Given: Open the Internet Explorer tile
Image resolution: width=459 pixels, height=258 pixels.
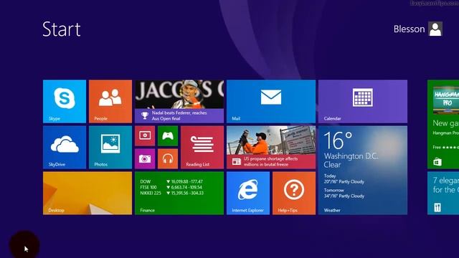Looking at the screenshot, I should (x=248, y=193).
